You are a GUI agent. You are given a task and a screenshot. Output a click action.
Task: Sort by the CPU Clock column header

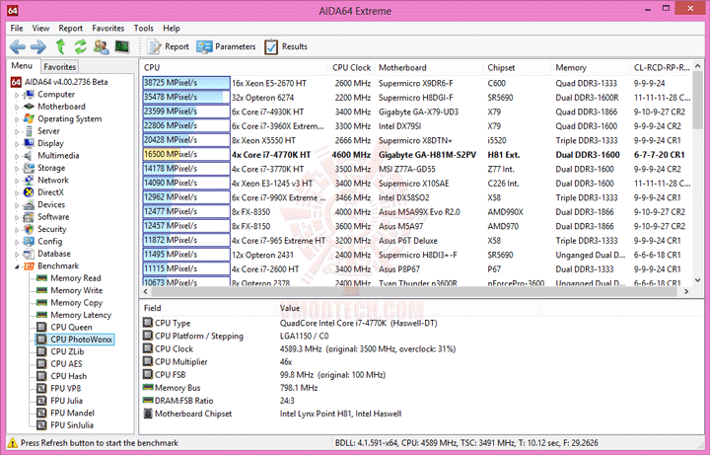pos(351,67)
